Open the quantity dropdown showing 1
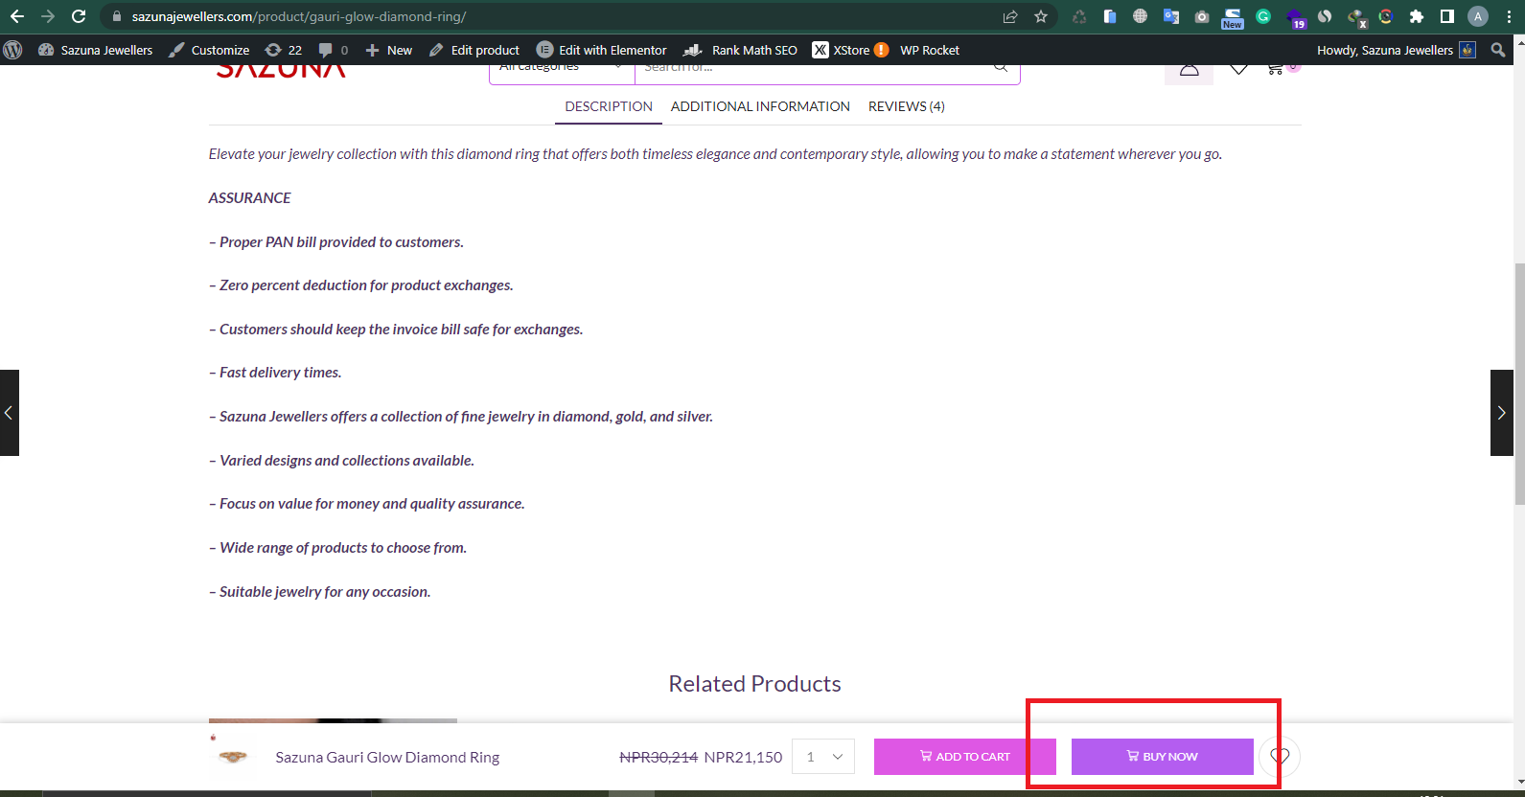The width and height of the screenshot is (1525, 797). (823, 757)
